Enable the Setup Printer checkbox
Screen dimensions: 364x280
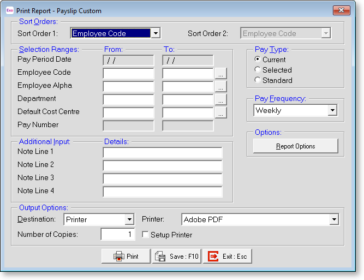point(146,235)
